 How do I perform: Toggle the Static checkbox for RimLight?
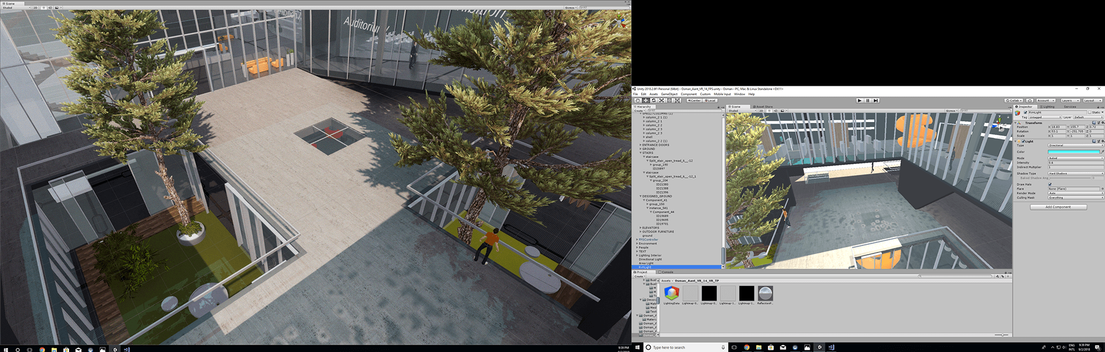[1089, 112]
